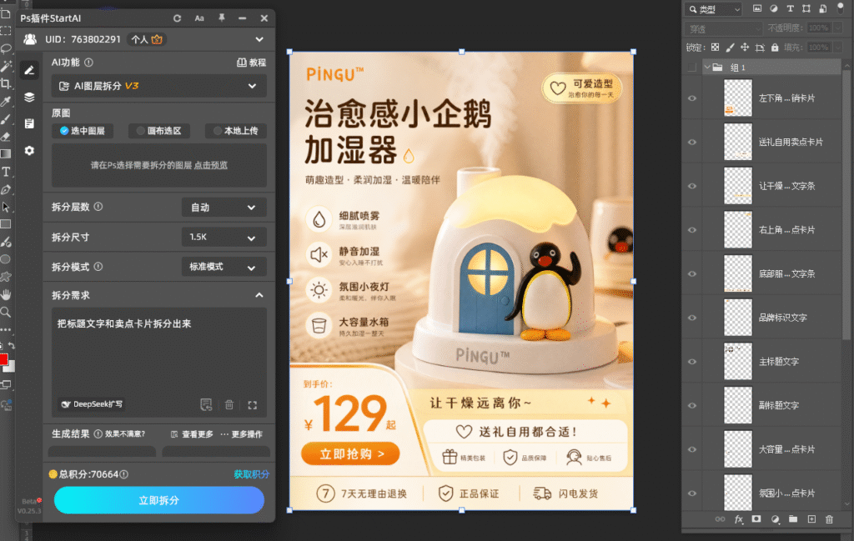Refresh the StartAI plugin panel
Viewport: 854px width, 541px height.
[177, 18]
